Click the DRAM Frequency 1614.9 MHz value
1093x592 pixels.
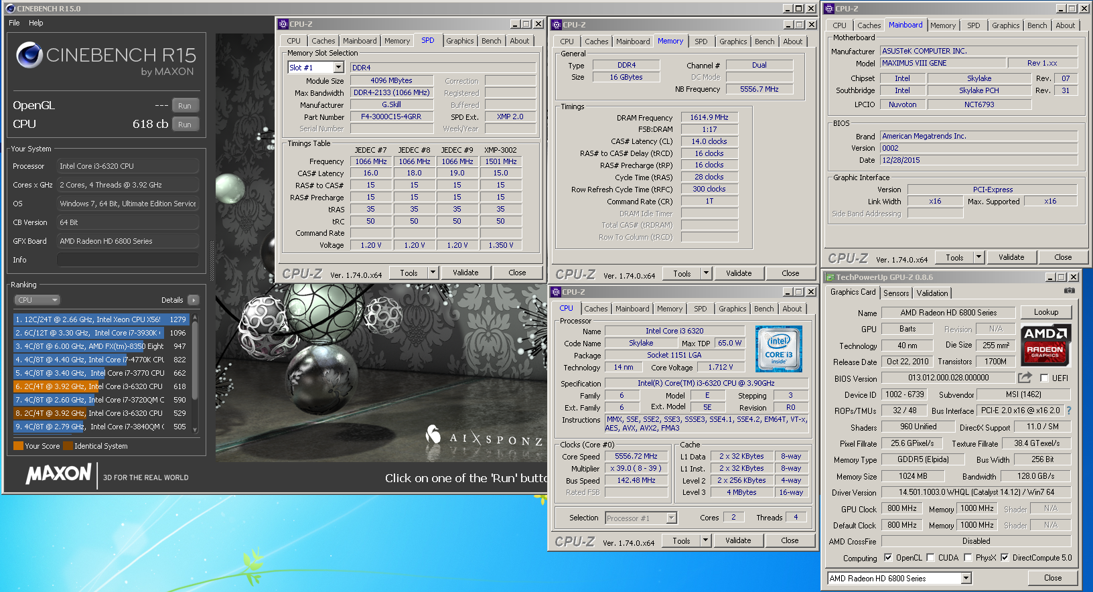[709, 117]
